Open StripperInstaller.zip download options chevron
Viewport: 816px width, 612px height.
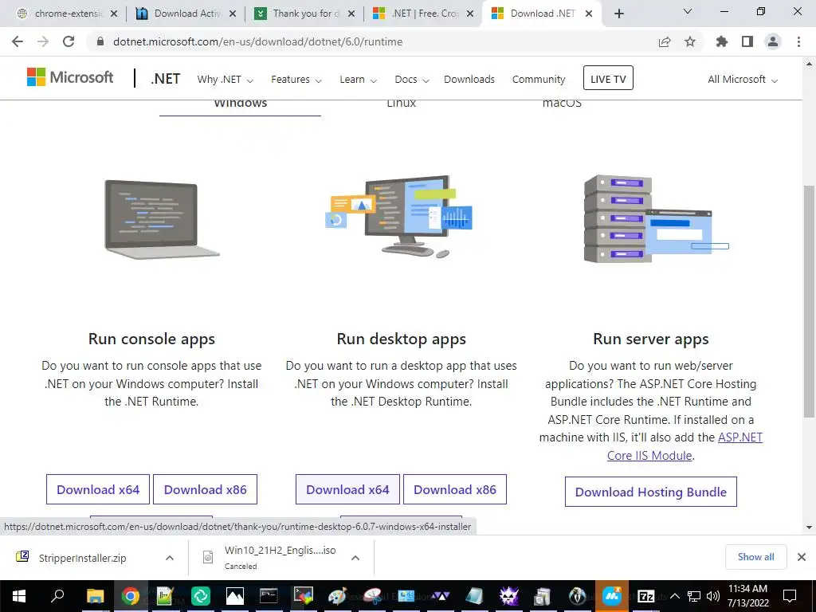pyautogui.click(x=170, y=558)
